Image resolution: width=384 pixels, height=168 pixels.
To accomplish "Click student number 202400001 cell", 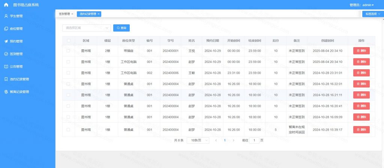I will 171,51.
